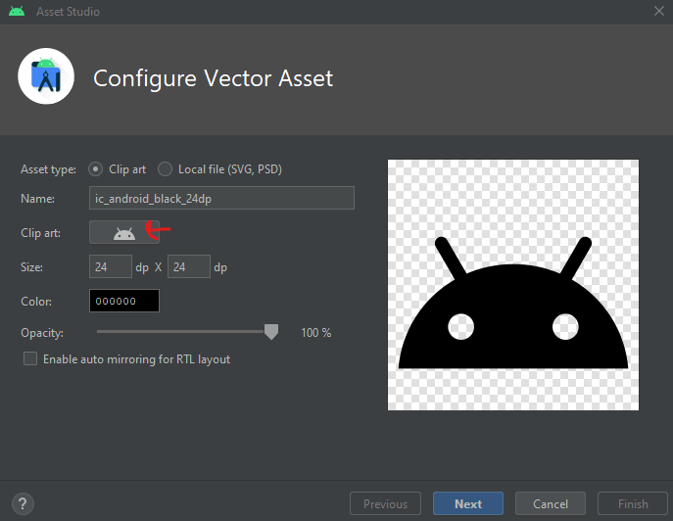Viewport: 673px width, 521px height.
Task: Enable auto mirroring for RTL layout
Action: 30,358
